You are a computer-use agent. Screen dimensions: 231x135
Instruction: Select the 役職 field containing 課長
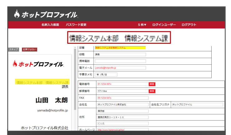[x=120, y=54]
